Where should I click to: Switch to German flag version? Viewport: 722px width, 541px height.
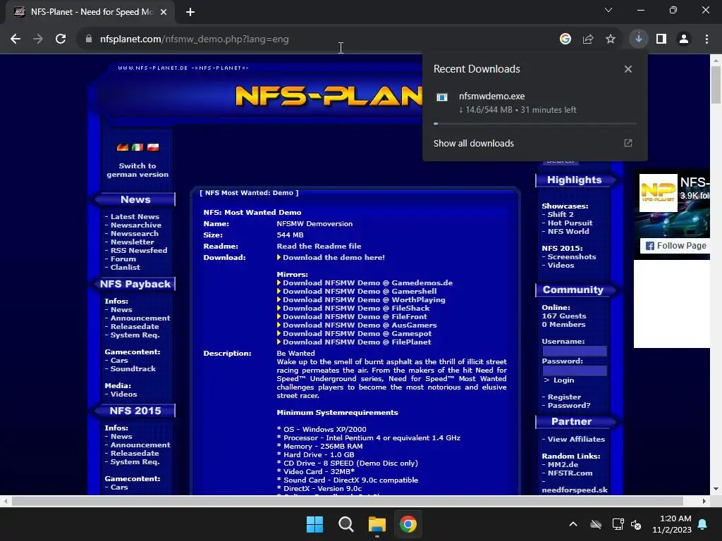[x=123, y=147]
